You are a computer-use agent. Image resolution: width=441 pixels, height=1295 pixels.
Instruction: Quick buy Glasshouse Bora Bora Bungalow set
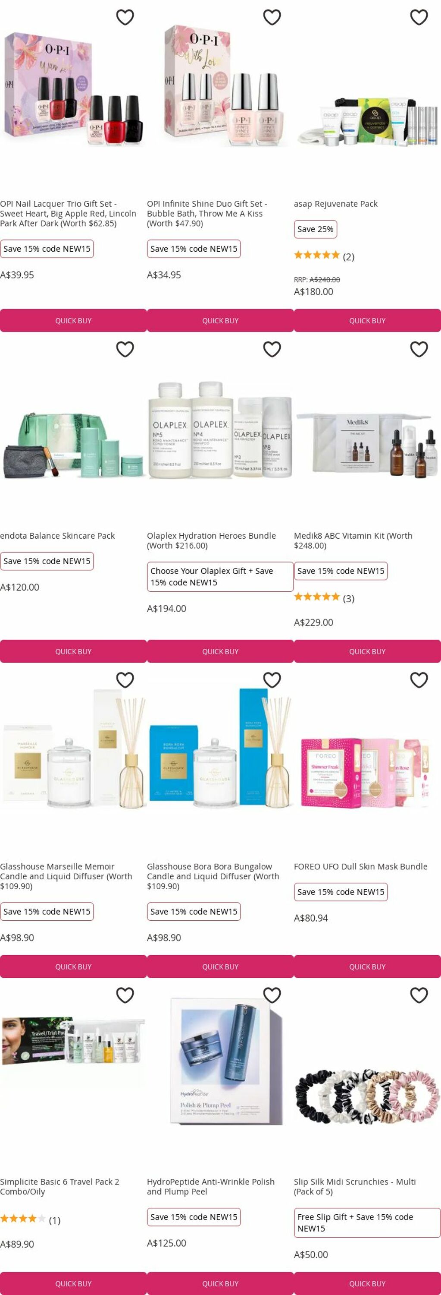[x=220, y=966]
